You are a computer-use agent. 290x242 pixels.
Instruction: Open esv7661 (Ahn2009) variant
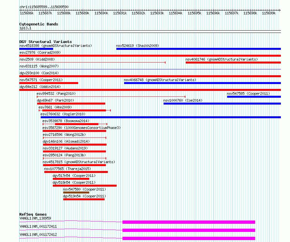(55, 107)
